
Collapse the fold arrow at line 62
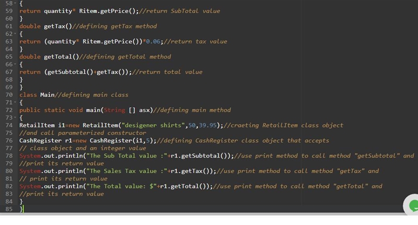(15, 34)
